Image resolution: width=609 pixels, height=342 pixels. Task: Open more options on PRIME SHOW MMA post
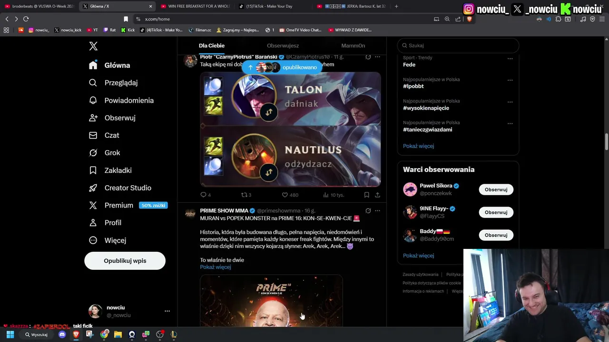click(x=377, y=210)
